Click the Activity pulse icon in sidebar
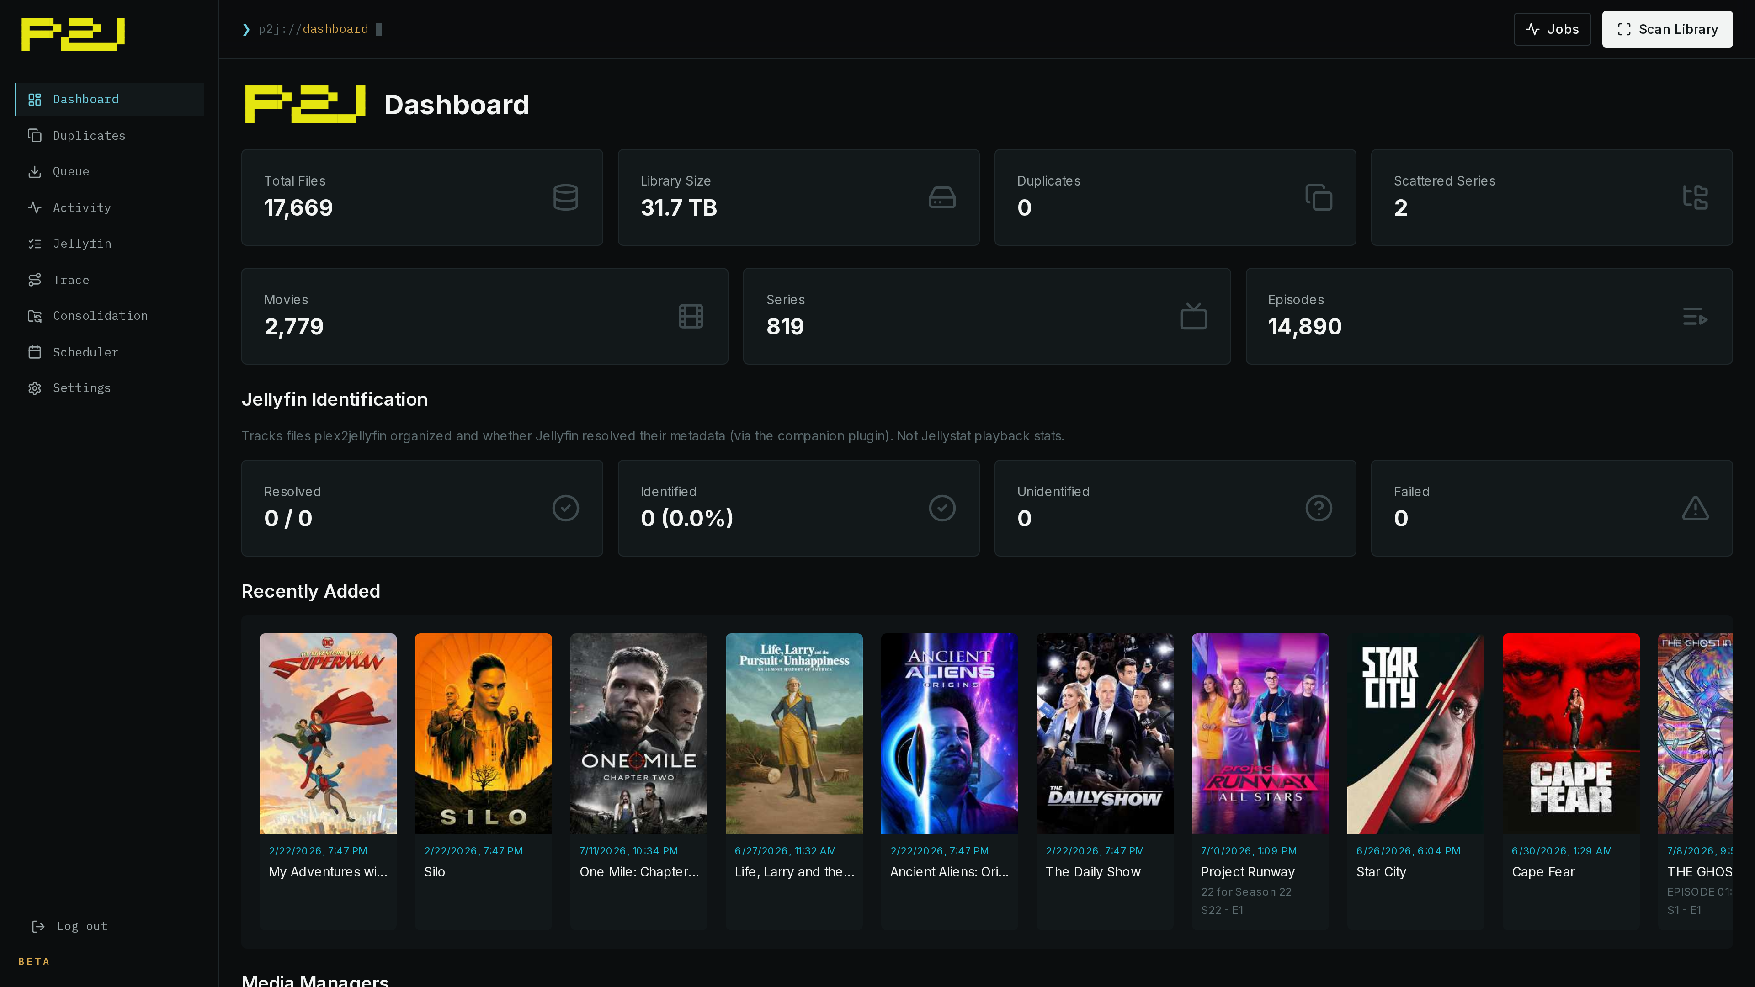Image resolution: width=1755 pixels, height=987 pixels. pyautogui.click(x=35, y=208)
